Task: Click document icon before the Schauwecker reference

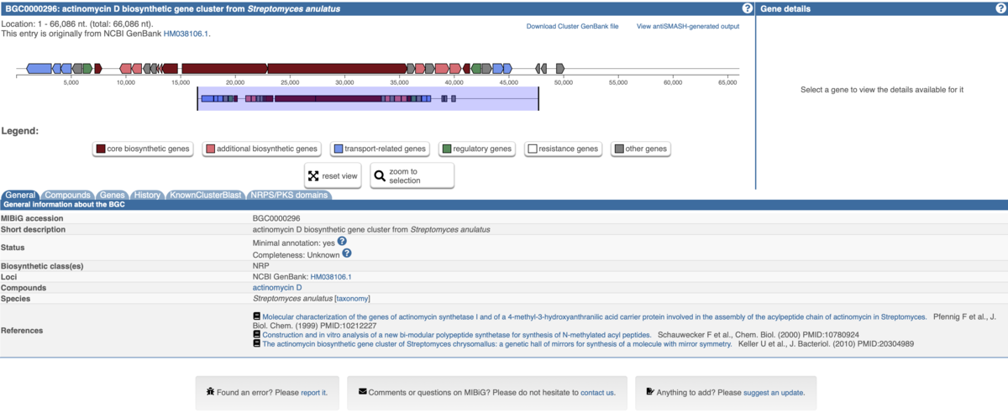Action: click(x=257, y=334)
